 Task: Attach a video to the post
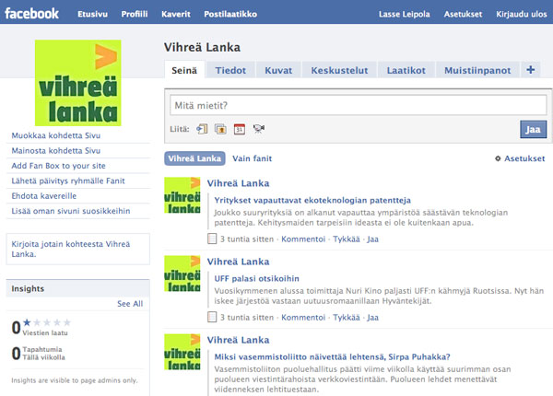(258, 129)
